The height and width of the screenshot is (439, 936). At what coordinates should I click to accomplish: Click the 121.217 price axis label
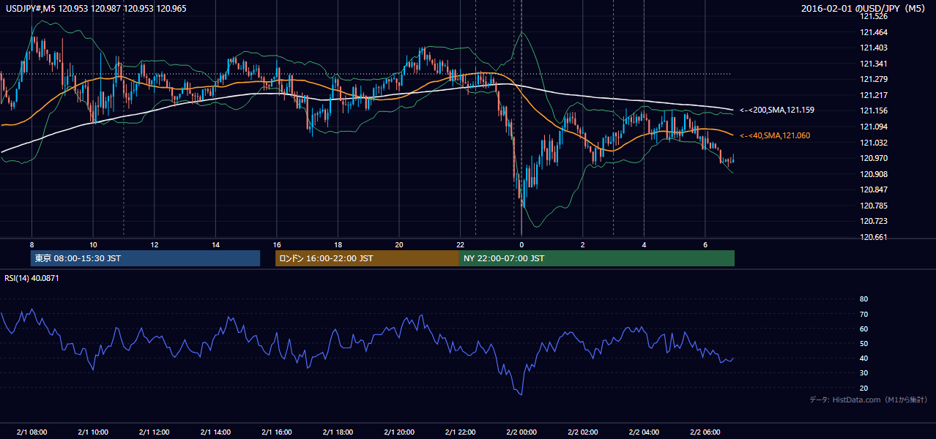point(873,95)
